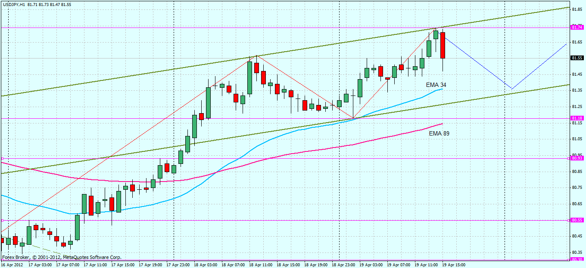Click the tall green candle at 18 Apr peak

coord(249,77)
